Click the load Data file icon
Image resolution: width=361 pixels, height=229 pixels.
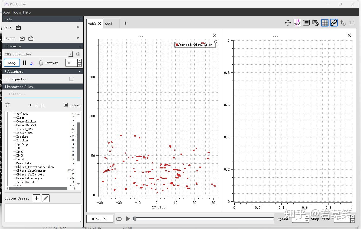point(18,27)
